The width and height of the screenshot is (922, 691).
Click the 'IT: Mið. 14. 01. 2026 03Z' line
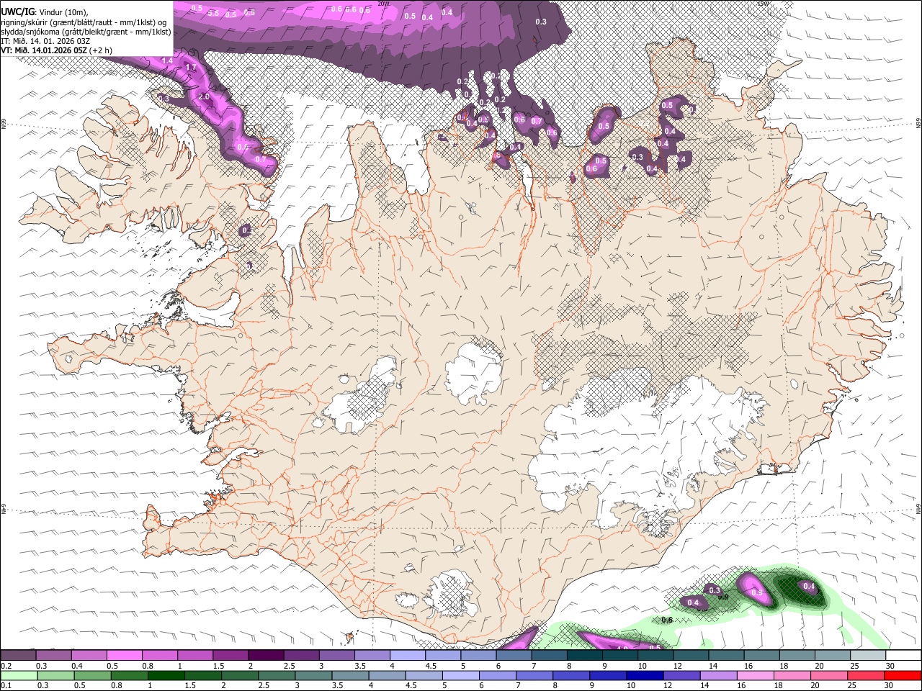click(x=45, y=41)
